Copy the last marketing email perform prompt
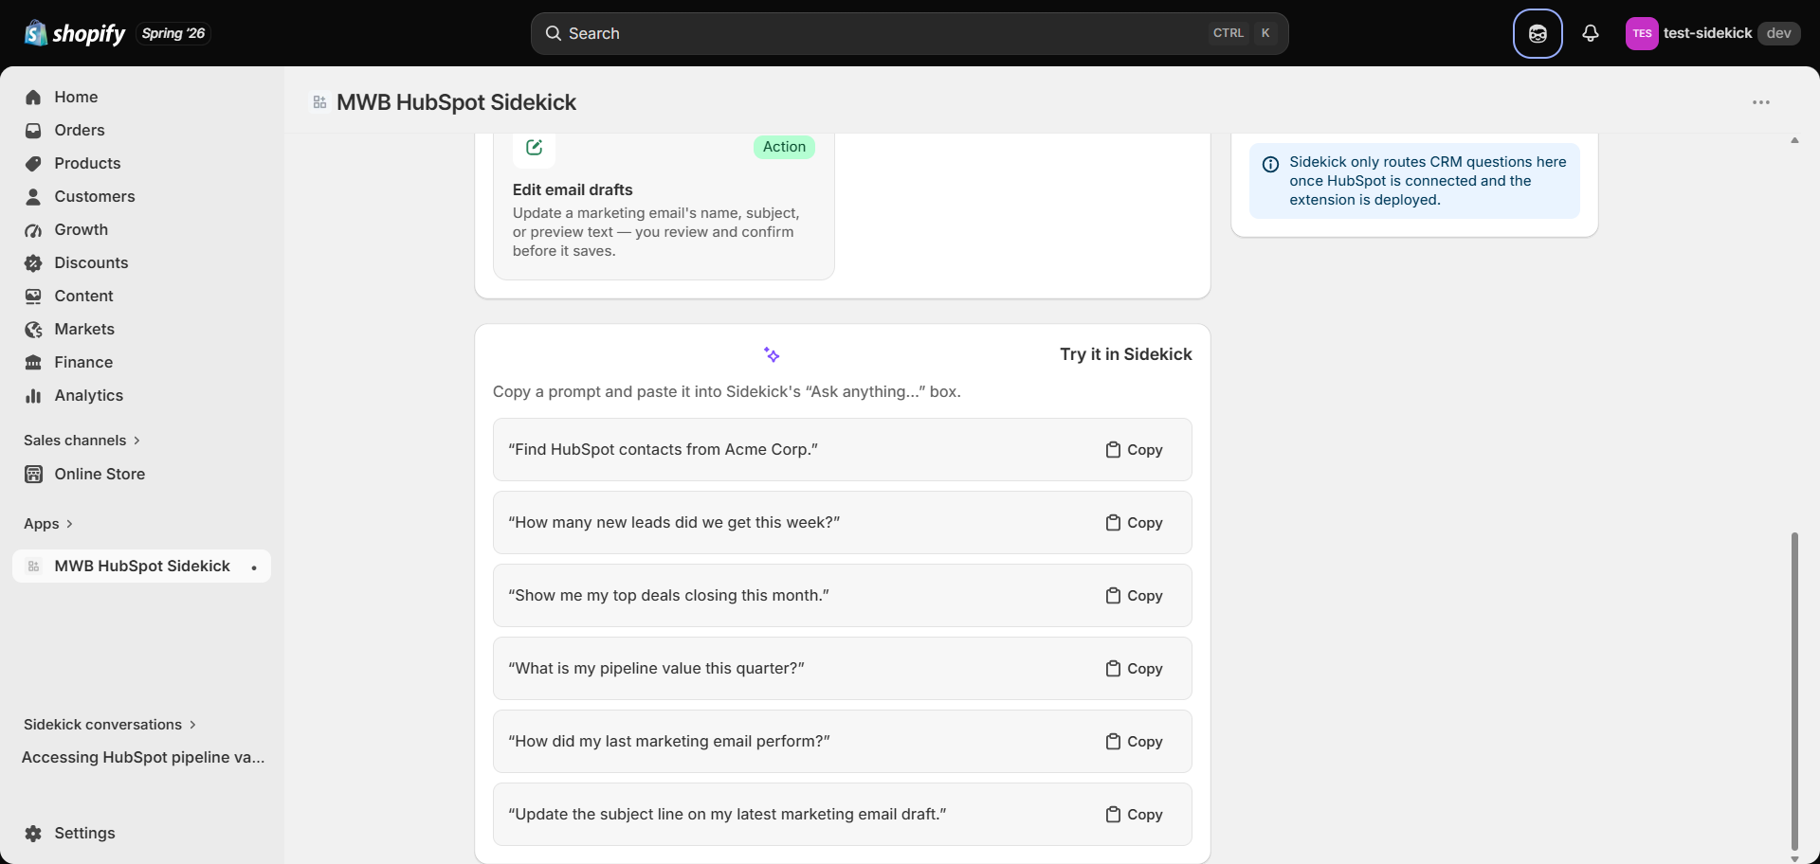 (x=1134, y=742)
